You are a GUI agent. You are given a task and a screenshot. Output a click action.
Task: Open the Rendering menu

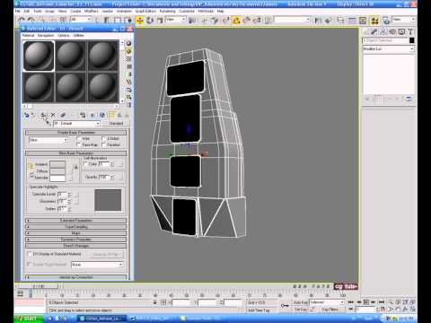pos(167,11)
